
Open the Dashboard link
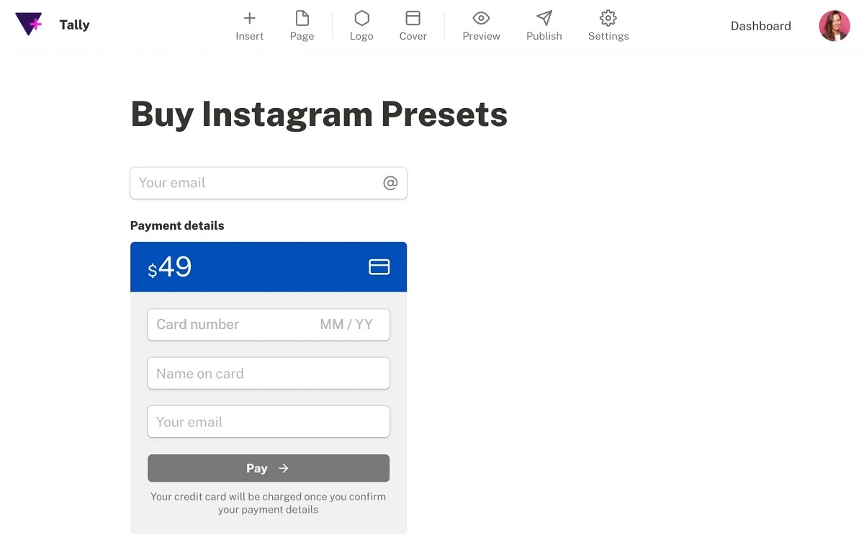760,26
